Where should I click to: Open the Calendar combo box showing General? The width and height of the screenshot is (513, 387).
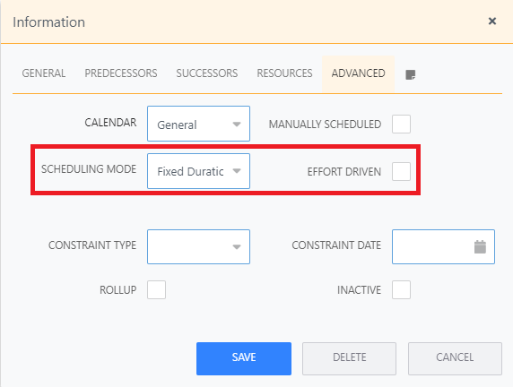[x=198, y=124]
